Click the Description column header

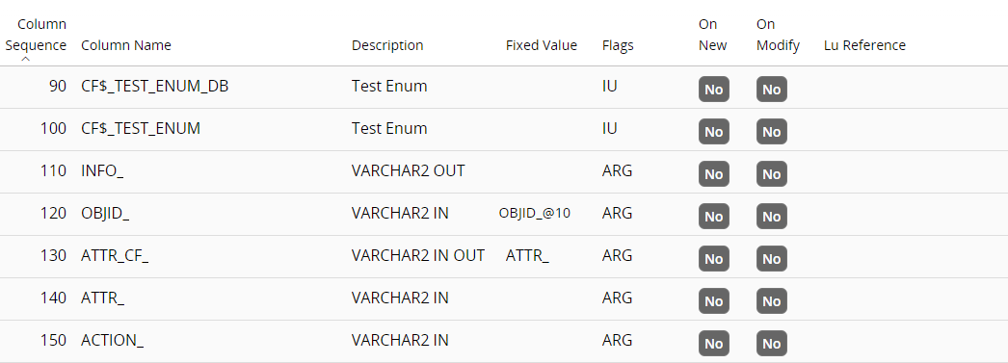click(x=387, y=45)
